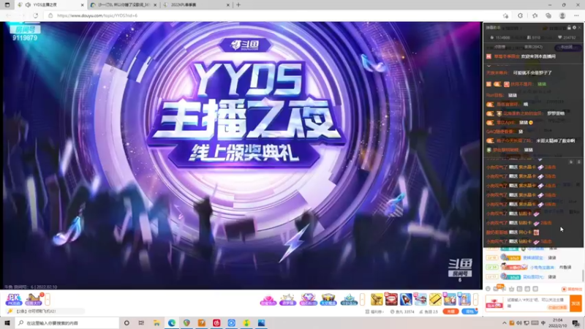
Task: Expand gift bar left side arrow
Action: tap(362, 299)
